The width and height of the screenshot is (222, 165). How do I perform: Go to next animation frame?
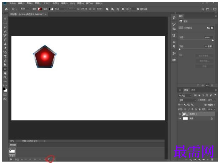tap(40, 159)
